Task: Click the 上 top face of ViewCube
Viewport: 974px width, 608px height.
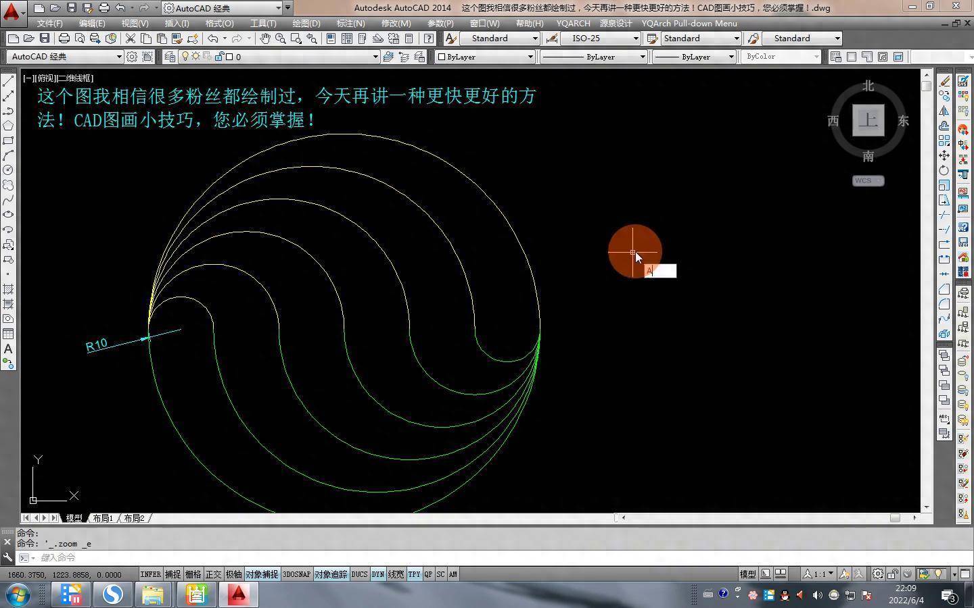Action: click(x=868, y=121)
